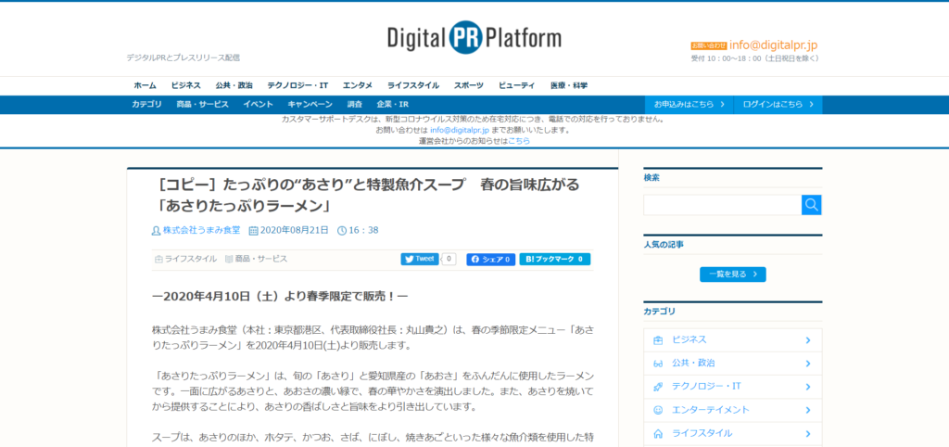Focus the sidebar search input field
This screenshot has height=447, width=949.
point(722,205)
